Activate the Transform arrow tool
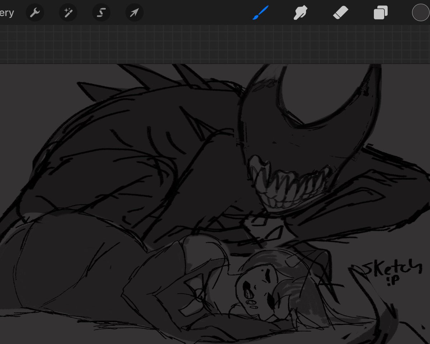The height and width of the screenshot is (344, 430). point(134,13)
